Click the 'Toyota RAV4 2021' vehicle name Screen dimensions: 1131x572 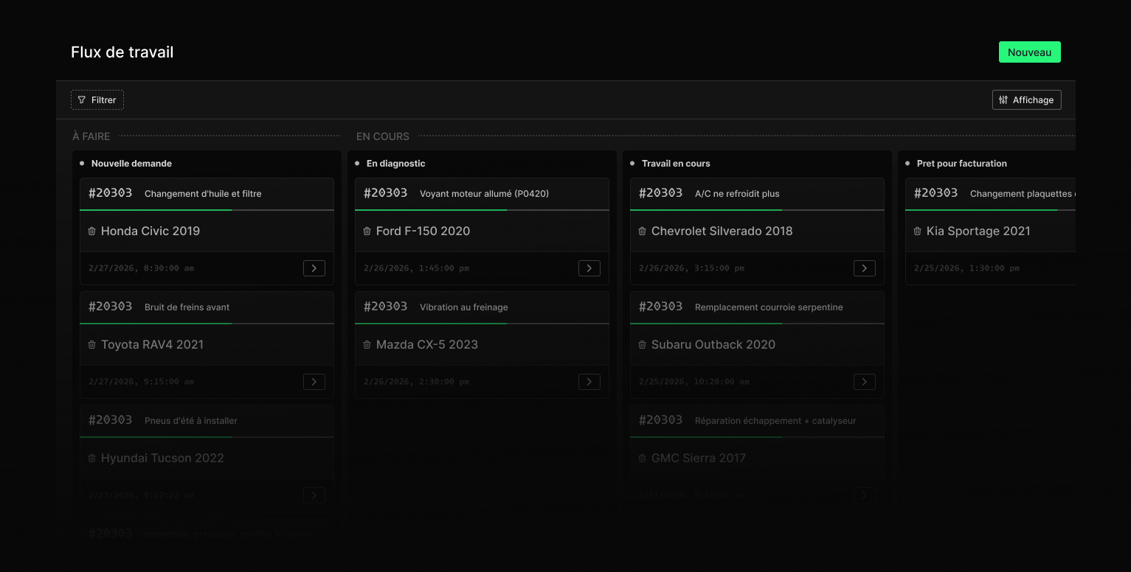pyautogui.click(x=152, y=345)
